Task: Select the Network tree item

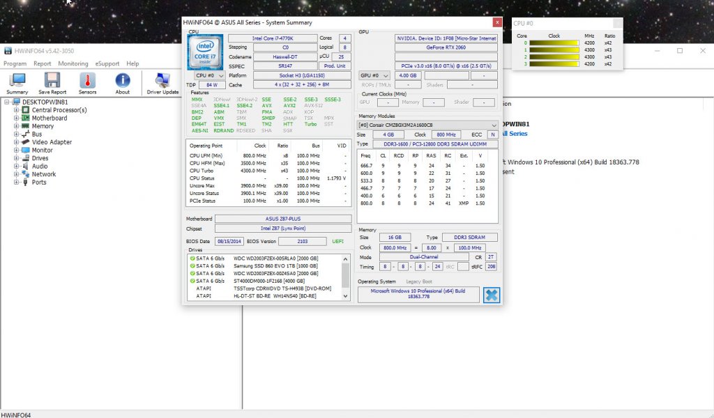Action: click(44, 174)
